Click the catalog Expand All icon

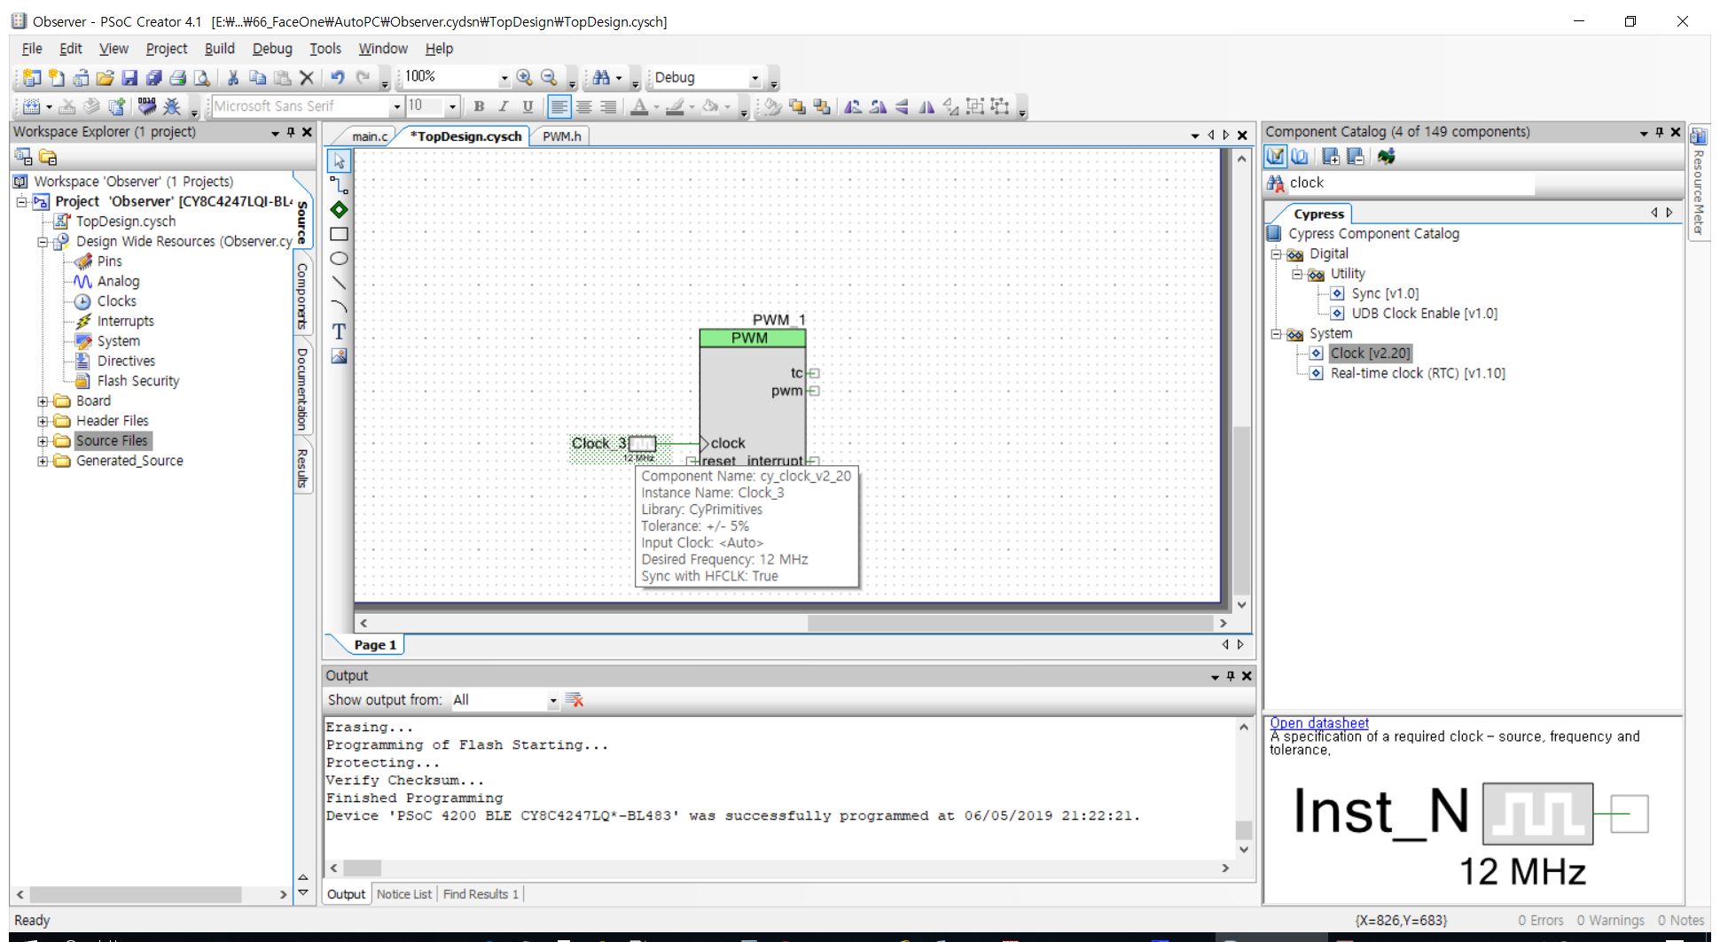(x=1331, y=157)
